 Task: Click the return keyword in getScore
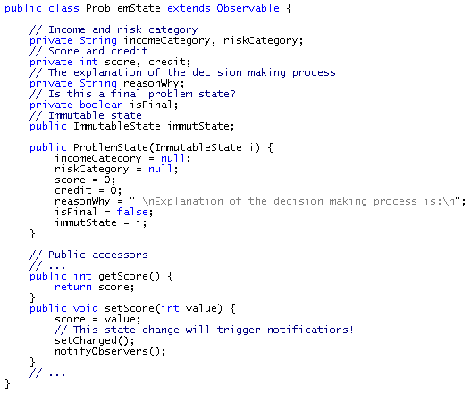(x=73, y=287)
